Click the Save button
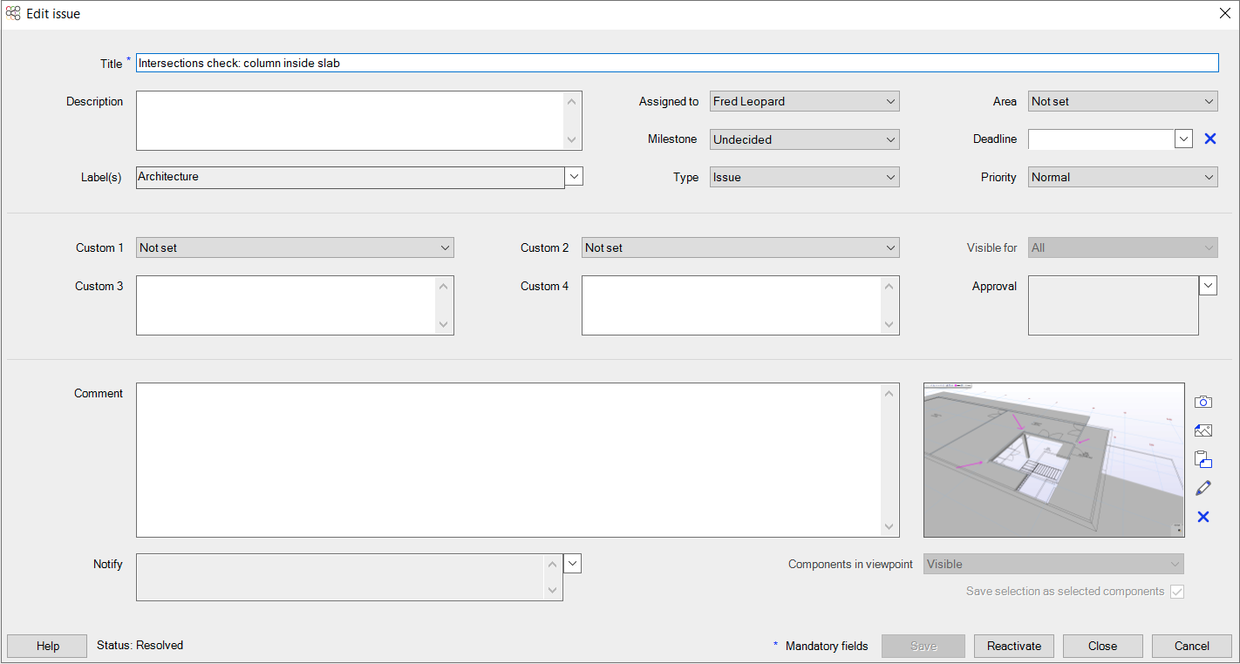 coord(923,646)
